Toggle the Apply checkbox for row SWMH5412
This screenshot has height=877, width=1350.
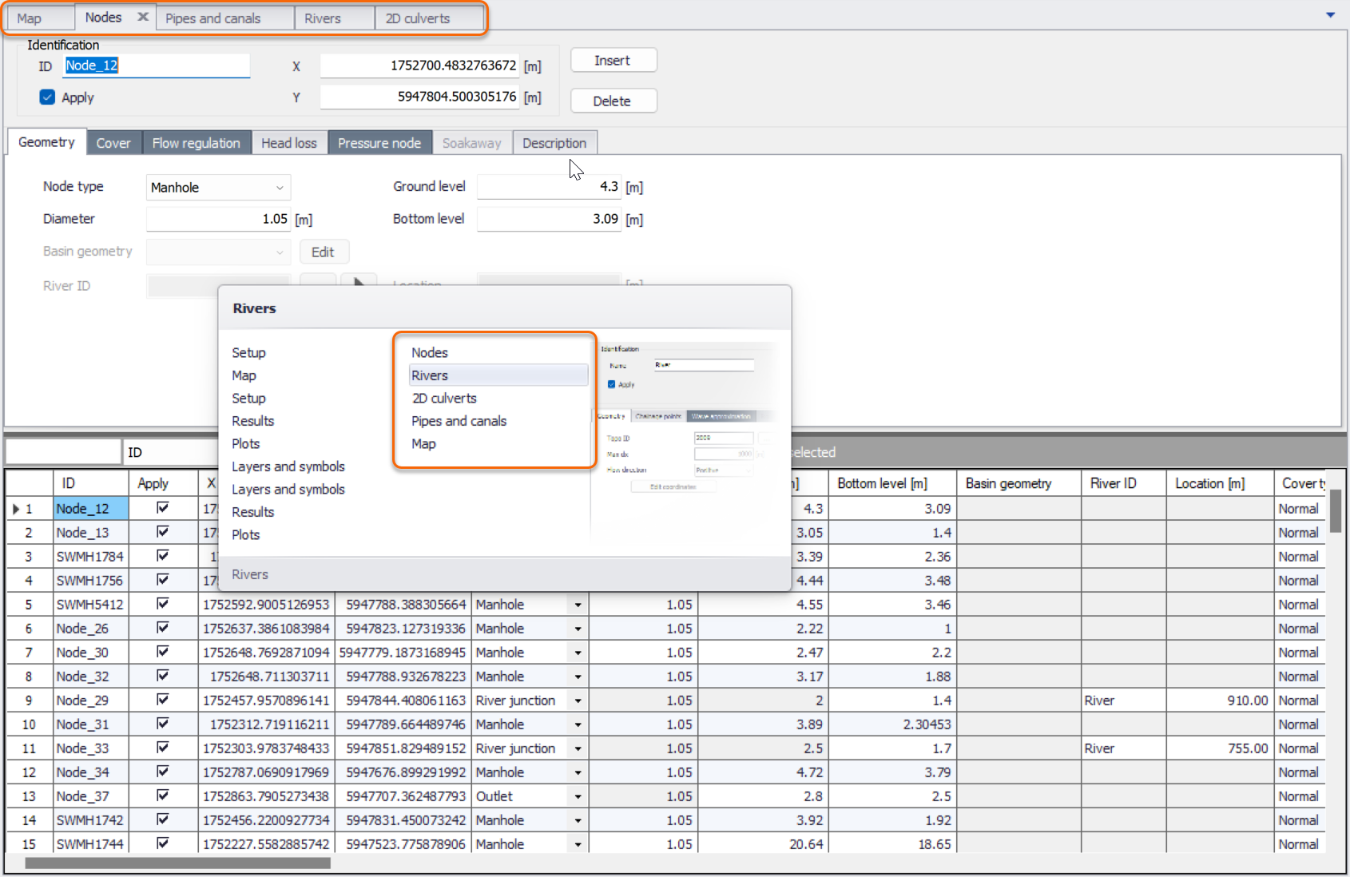[x=163, y=604]
